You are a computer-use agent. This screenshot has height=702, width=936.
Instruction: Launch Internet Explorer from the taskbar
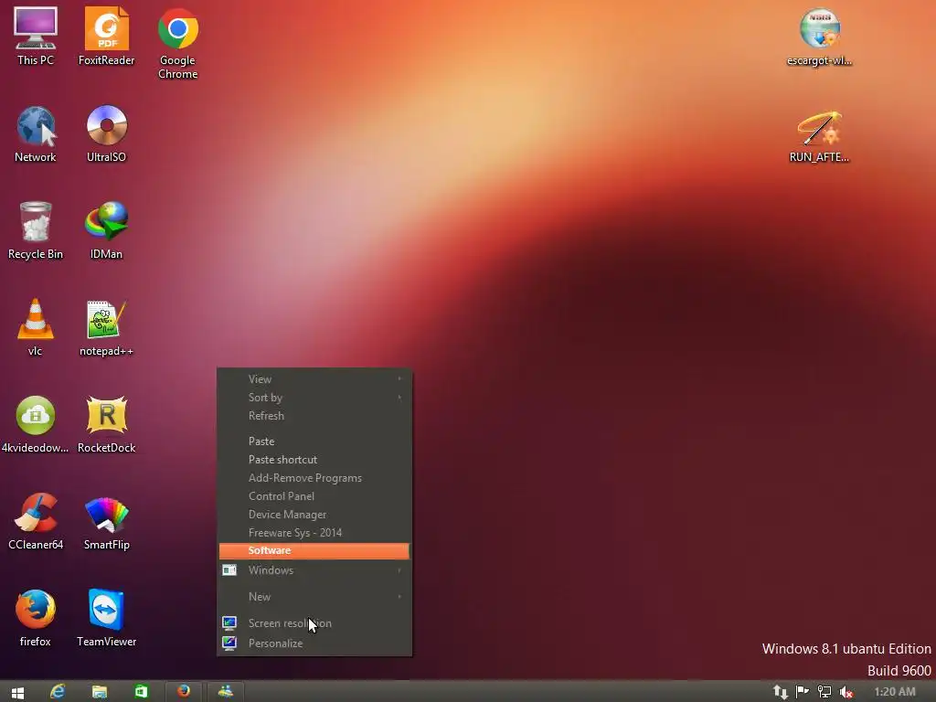pyautogui.click(x=58, y=692)
